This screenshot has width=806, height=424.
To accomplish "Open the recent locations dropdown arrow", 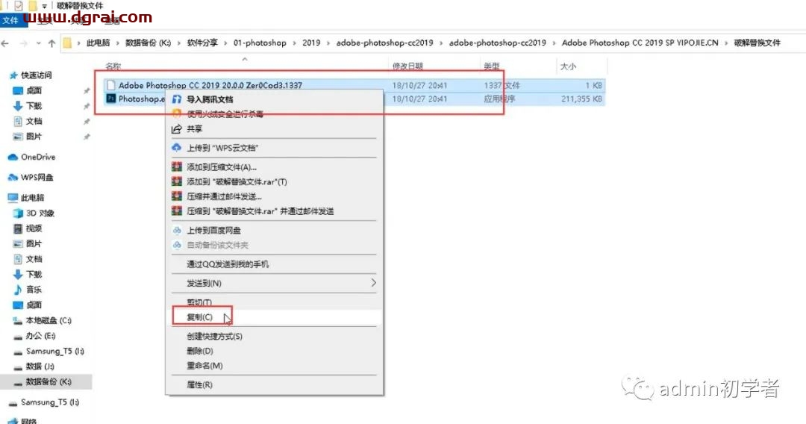I will [39, 44].
